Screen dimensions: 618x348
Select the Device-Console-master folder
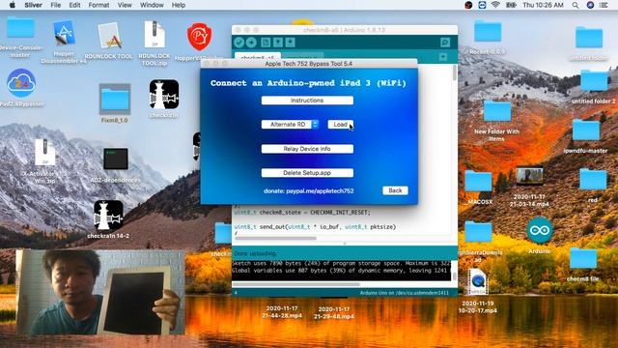point(20,27)
